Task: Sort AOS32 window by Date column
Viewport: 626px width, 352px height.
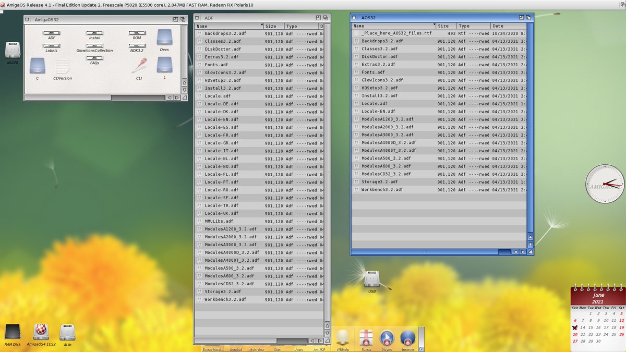Action: coord(508,26)
